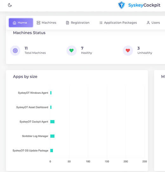Click the "Unhealthy" label

[x=145, y=53]
